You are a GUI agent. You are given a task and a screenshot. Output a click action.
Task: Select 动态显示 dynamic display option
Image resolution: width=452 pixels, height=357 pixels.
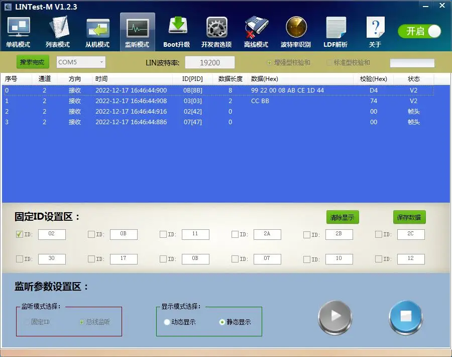168,322
